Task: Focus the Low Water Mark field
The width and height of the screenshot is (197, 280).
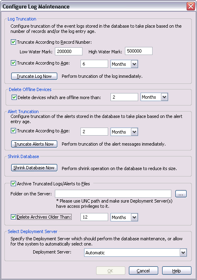Action: 68,51
